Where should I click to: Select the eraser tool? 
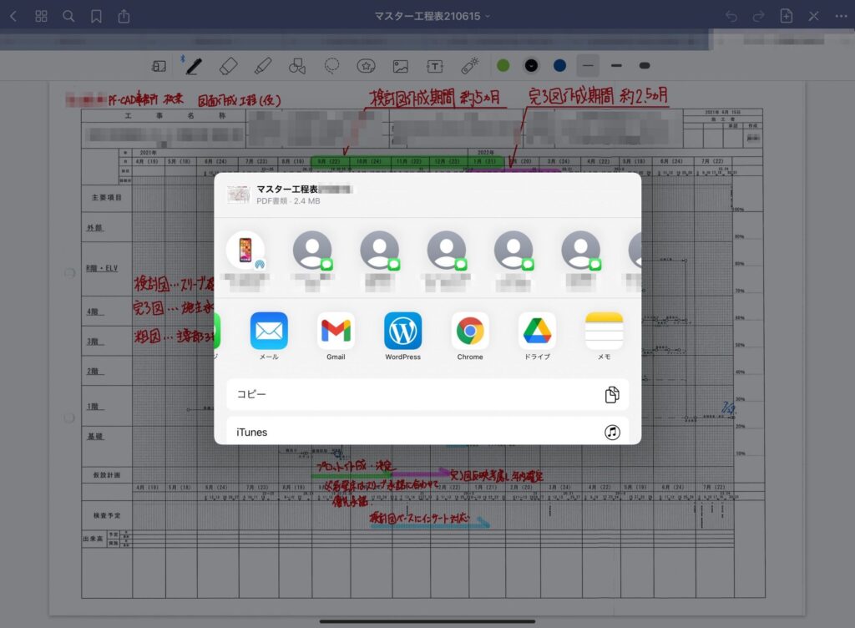point(229,65)
